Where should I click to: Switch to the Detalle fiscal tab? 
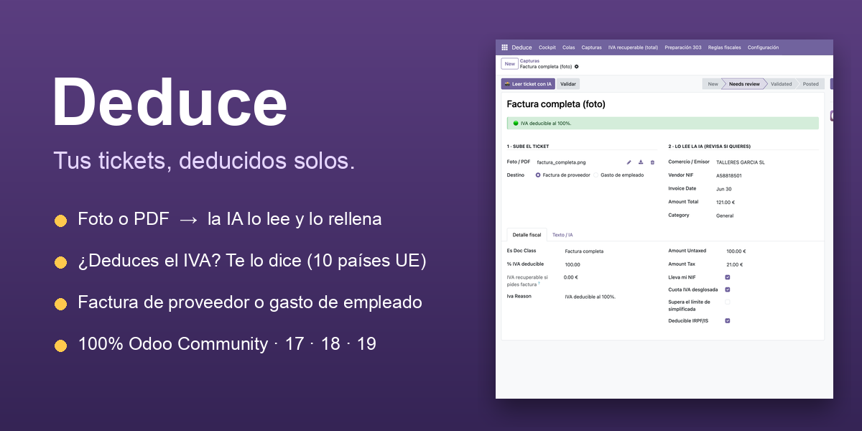point(527,235)
